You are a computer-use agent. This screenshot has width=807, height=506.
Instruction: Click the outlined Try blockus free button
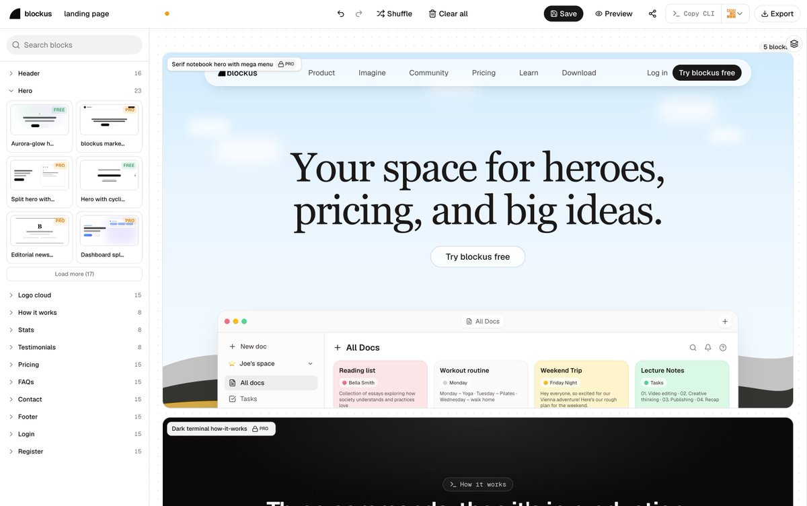tap(477, 256)
